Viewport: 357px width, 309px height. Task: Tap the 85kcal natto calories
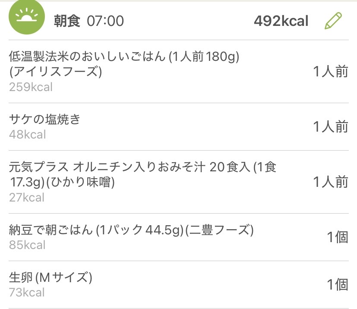pos(27,245)
